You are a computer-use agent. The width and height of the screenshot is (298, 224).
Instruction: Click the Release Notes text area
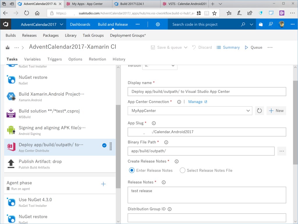tap(207, 195)
